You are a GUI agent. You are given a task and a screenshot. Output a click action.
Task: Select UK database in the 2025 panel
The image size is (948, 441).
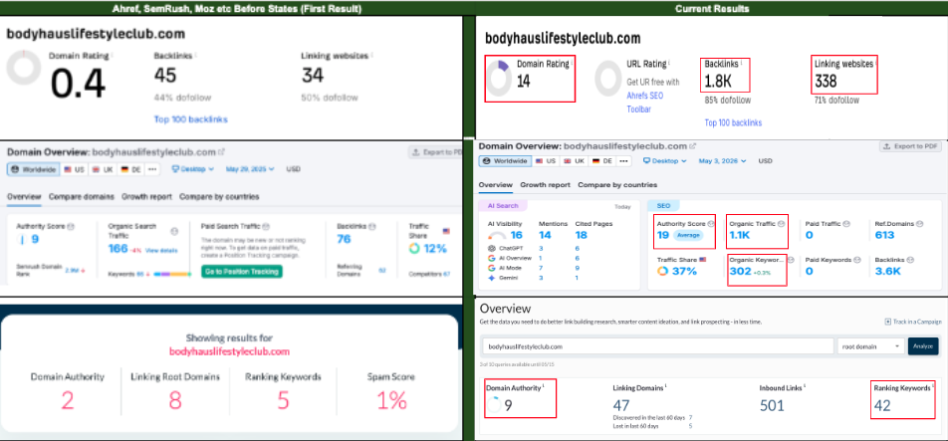coord(104,170)
